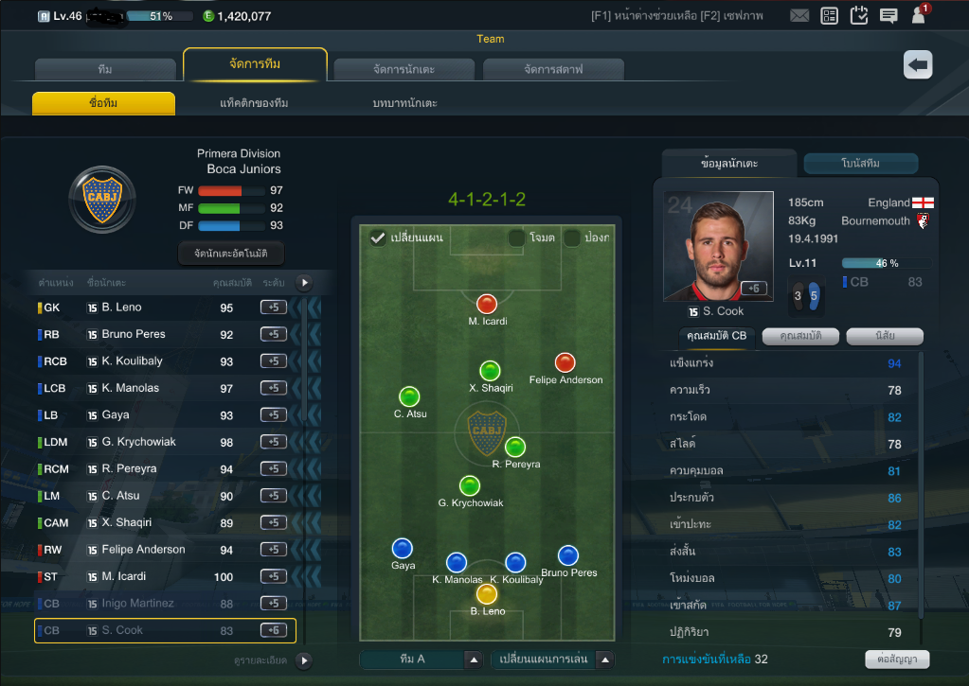This screenshot has height=686, width=969.
Task: Toggle the เปลี่ยนแผน checkbox
Action: (x=378, y=237)
